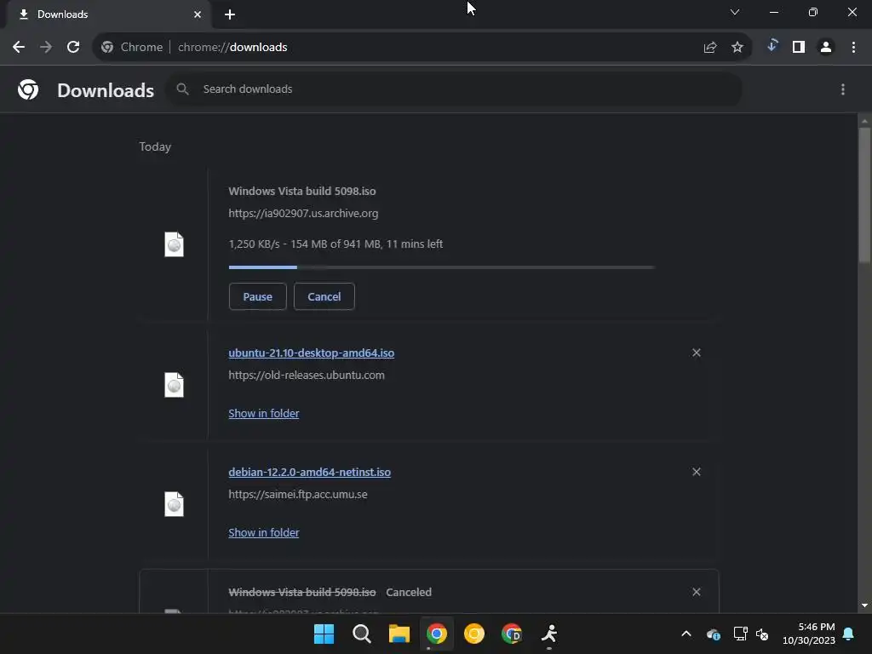Open a new tab with plus button
This screenshot has width=872, height=654.
click(230, 14)
